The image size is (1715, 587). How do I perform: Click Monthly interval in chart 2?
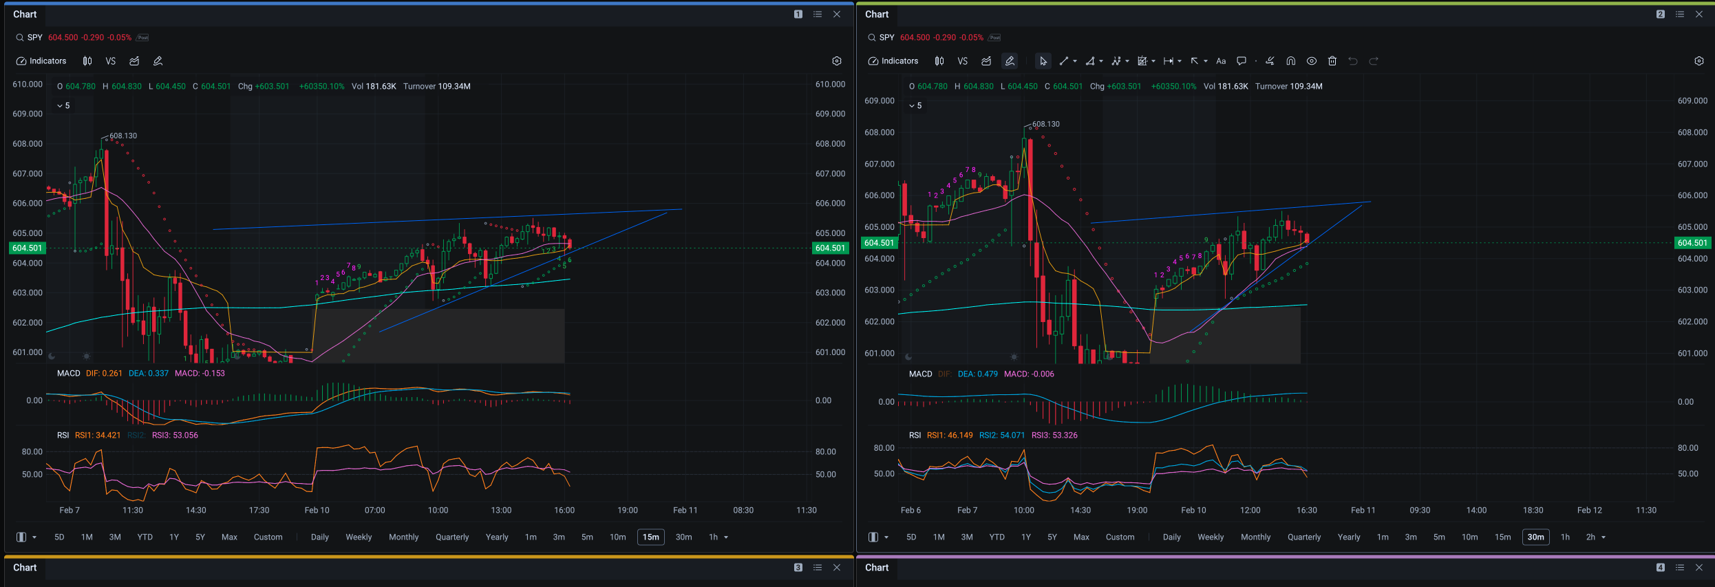coord(1255,537)
